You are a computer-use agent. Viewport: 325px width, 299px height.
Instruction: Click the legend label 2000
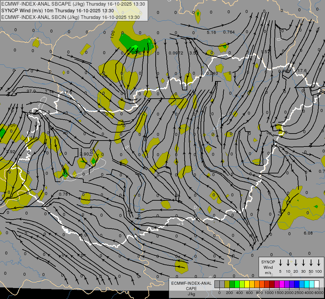(289, 293)
